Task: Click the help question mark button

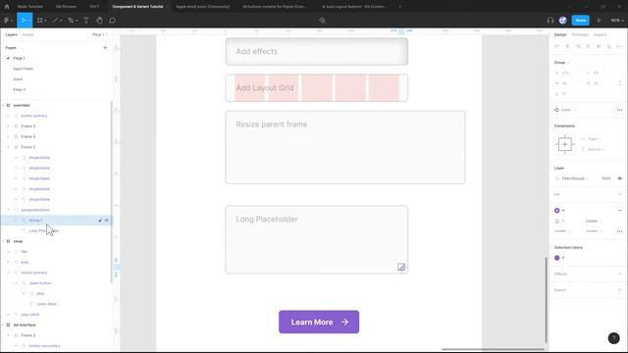Action: 613,338
